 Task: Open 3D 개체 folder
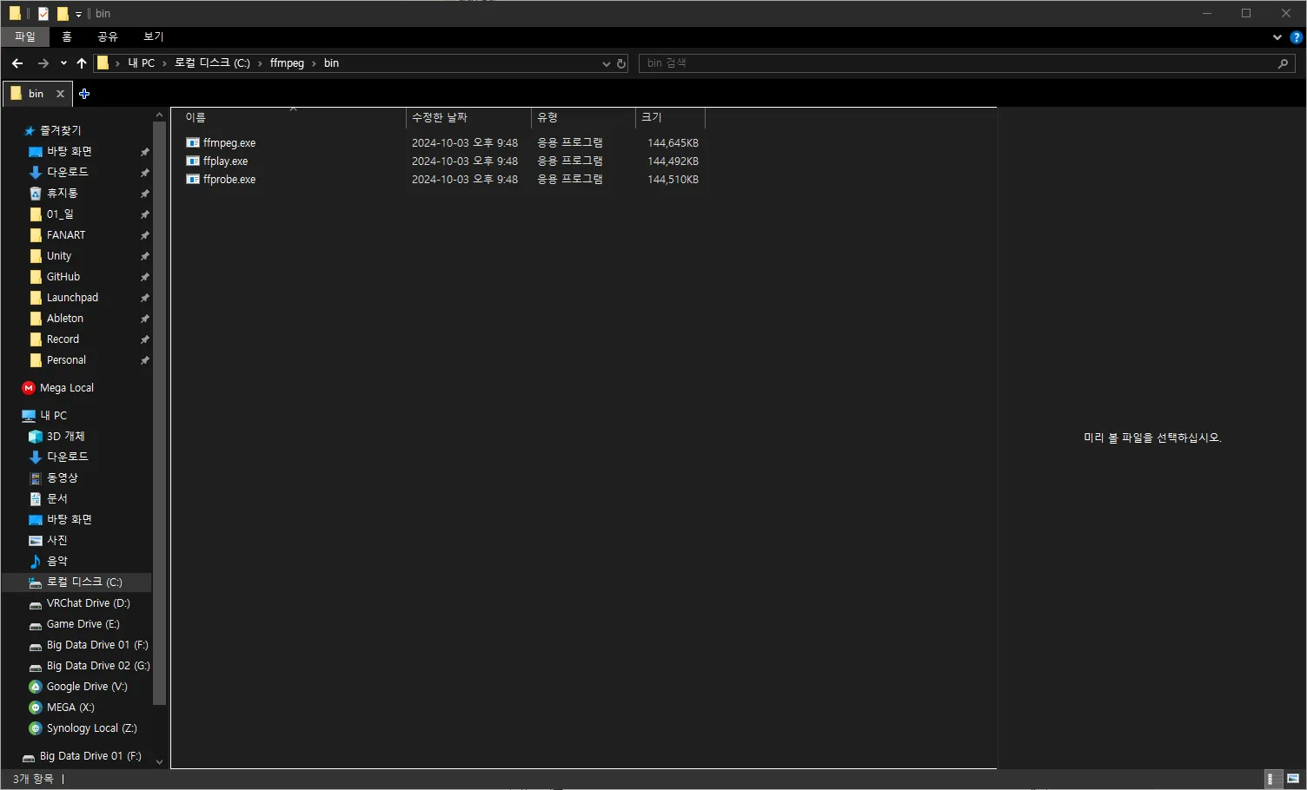click(65, 436)
